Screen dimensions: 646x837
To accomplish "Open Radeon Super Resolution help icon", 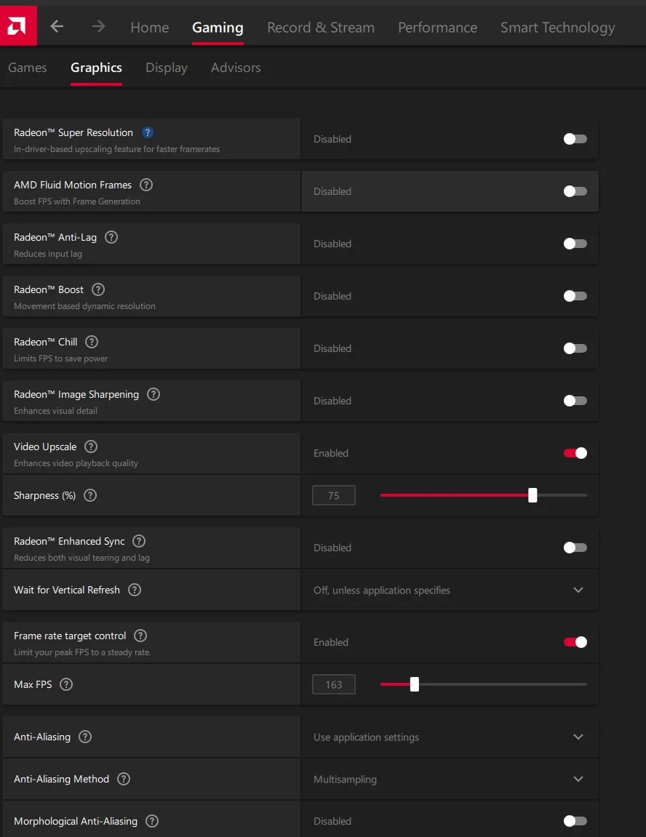I will [x=148, y=132].
